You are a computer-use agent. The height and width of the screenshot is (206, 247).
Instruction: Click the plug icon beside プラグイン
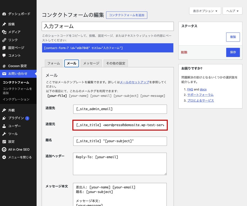(x=4, y=118)
